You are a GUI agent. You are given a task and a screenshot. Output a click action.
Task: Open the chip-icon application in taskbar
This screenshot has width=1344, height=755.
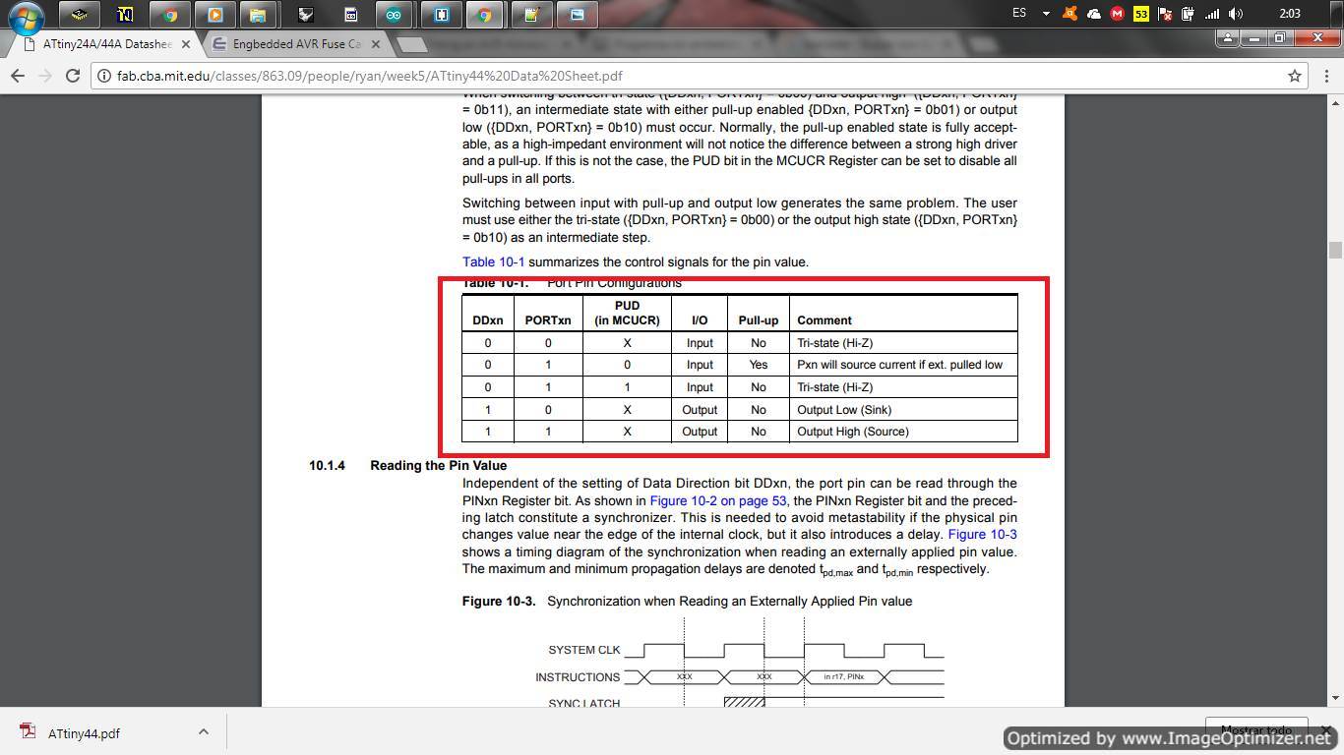pos(79,15)
